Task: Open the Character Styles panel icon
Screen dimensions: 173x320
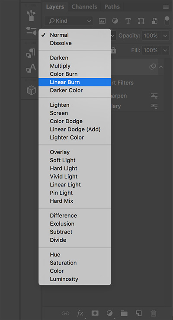Action: click(31, 68)
